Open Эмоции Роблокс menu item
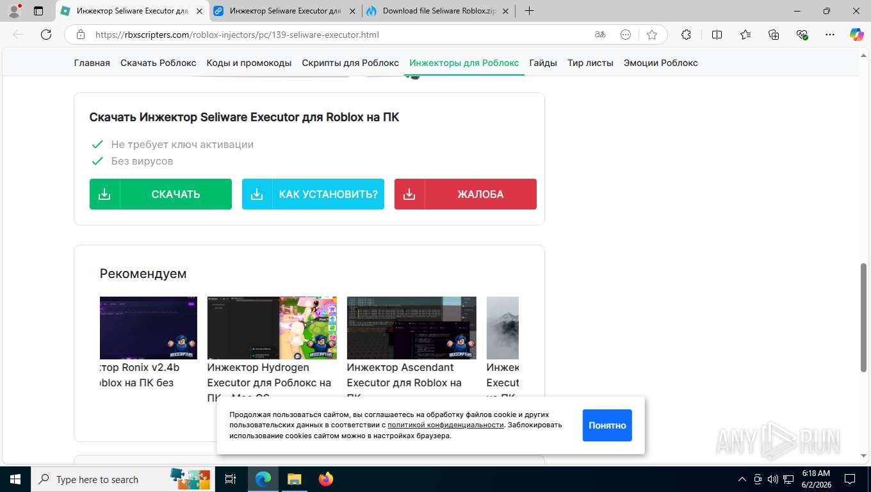871x492 pixels. click(661, 63)
